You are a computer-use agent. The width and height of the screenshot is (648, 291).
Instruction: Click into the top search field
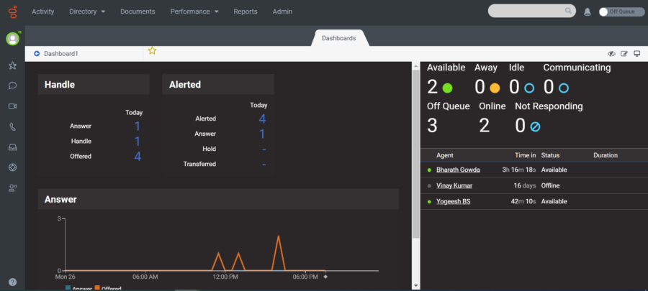526,11
